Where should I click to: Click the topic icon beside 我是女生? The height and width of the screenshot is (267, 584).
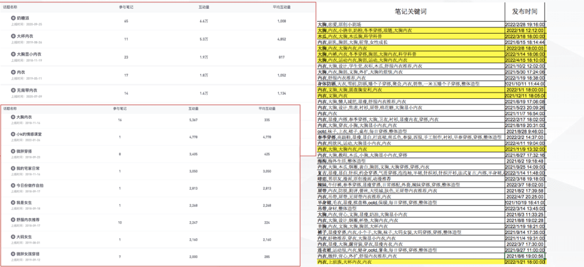[x=14, y=203]
